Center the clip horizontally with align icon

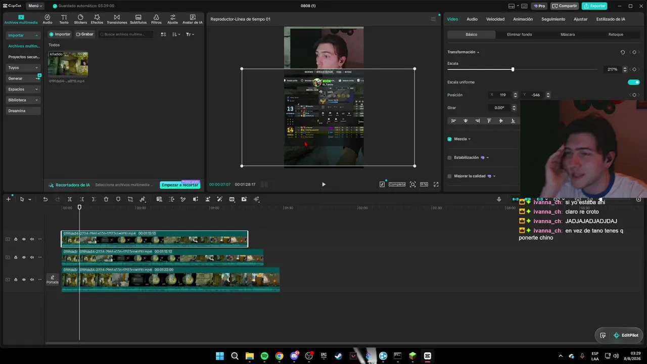pyautogui.click(x=466, y=121)
